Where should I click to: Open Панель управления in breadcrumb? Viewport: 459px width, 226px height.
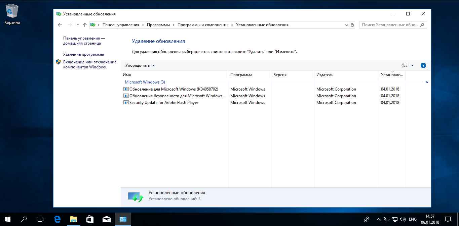click(121, 25)
